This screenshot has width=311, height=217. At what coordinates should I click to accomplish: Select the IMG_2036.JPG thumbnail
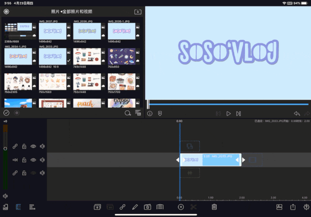87,31
